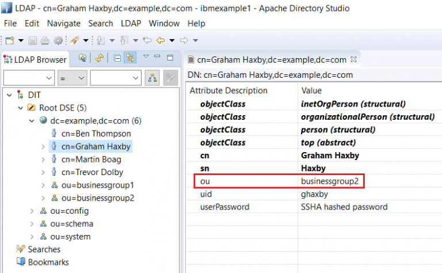Expand the cn=Graham Haxby entry
Image resolution: width=442 pixels, height=273 pixels.
(x=43, y=147)
